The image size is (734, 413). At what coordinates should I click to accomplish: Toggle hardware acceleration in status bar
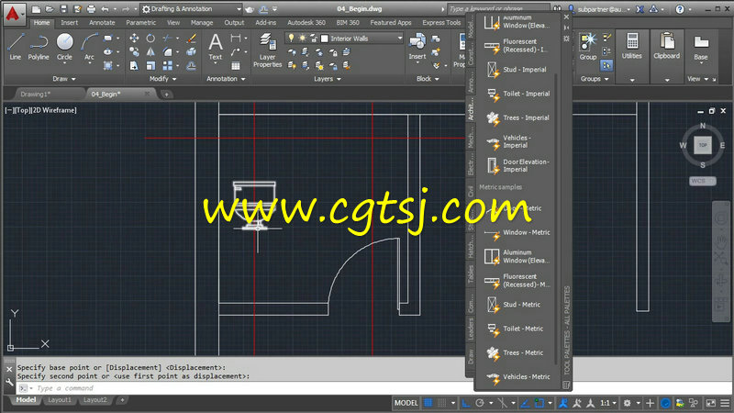click(666, 403)
